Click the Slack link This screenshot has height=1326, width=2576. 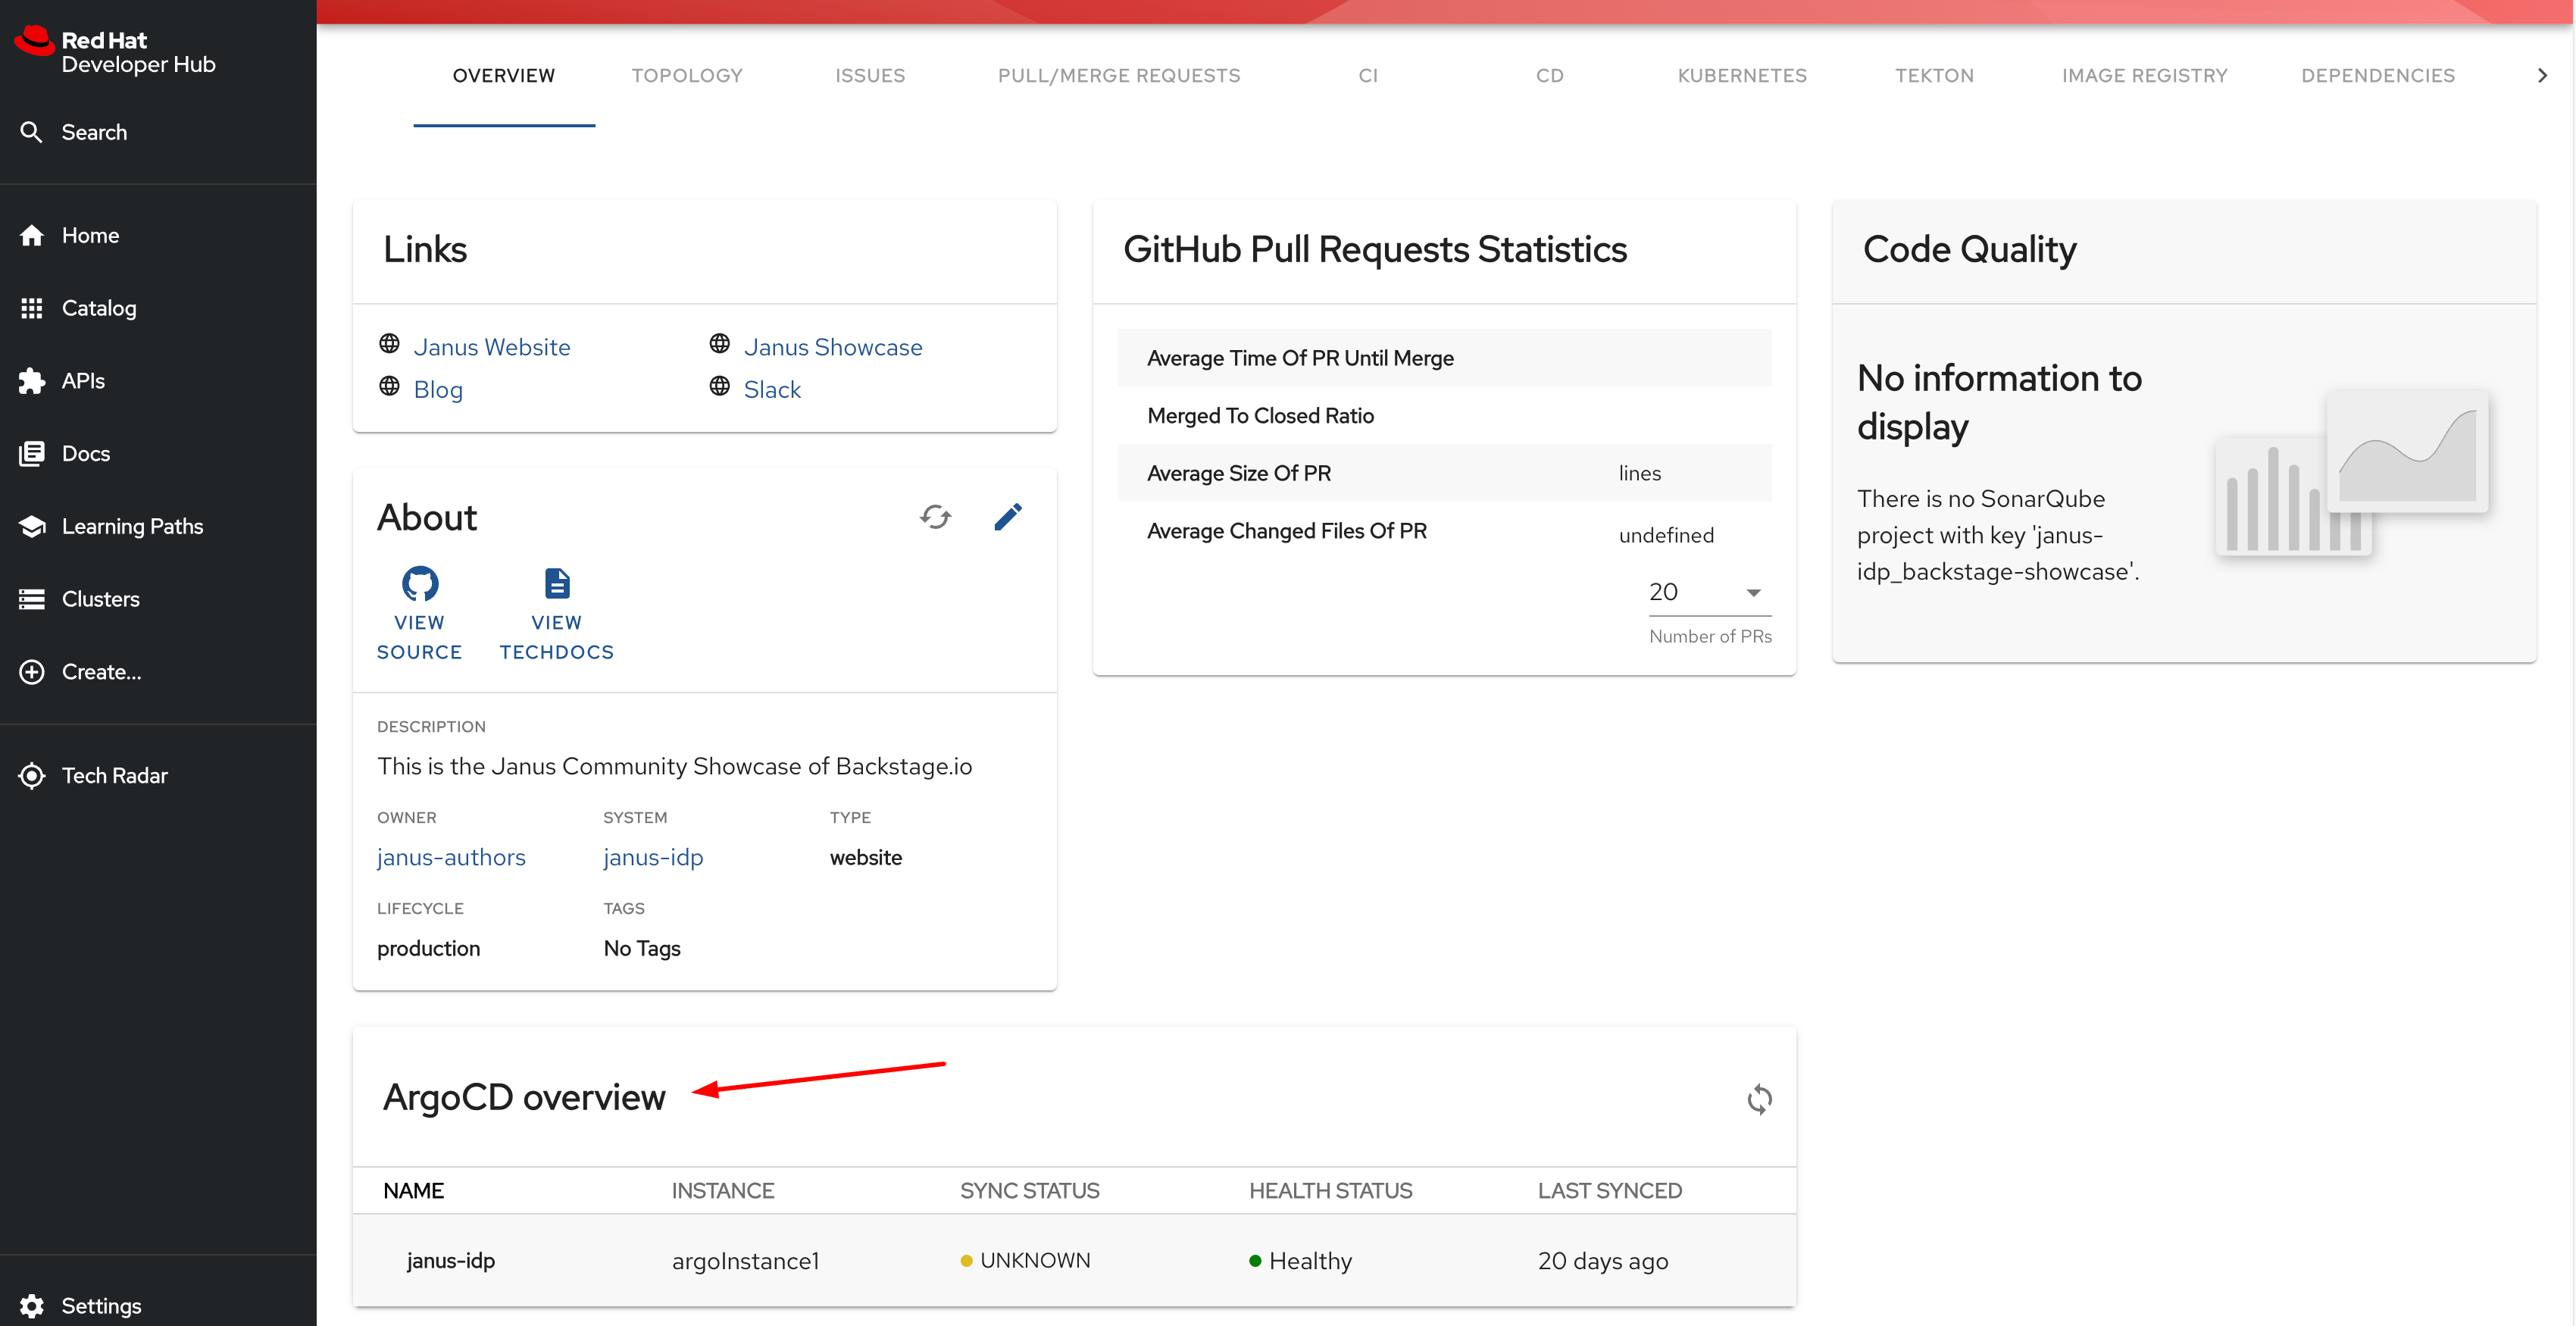(x=771, y=389)
